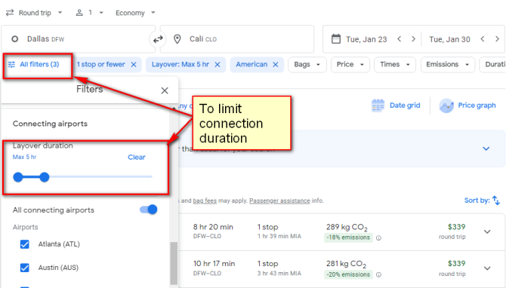Image resolution: width=506 pixels, height=288 pixels.
Task: Go to next departure date after Jan 23
Action: click(x=413, y=39)
